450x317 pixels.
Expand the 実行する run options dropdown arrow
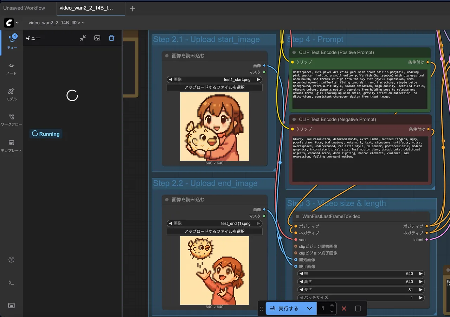tap(309, 309)
